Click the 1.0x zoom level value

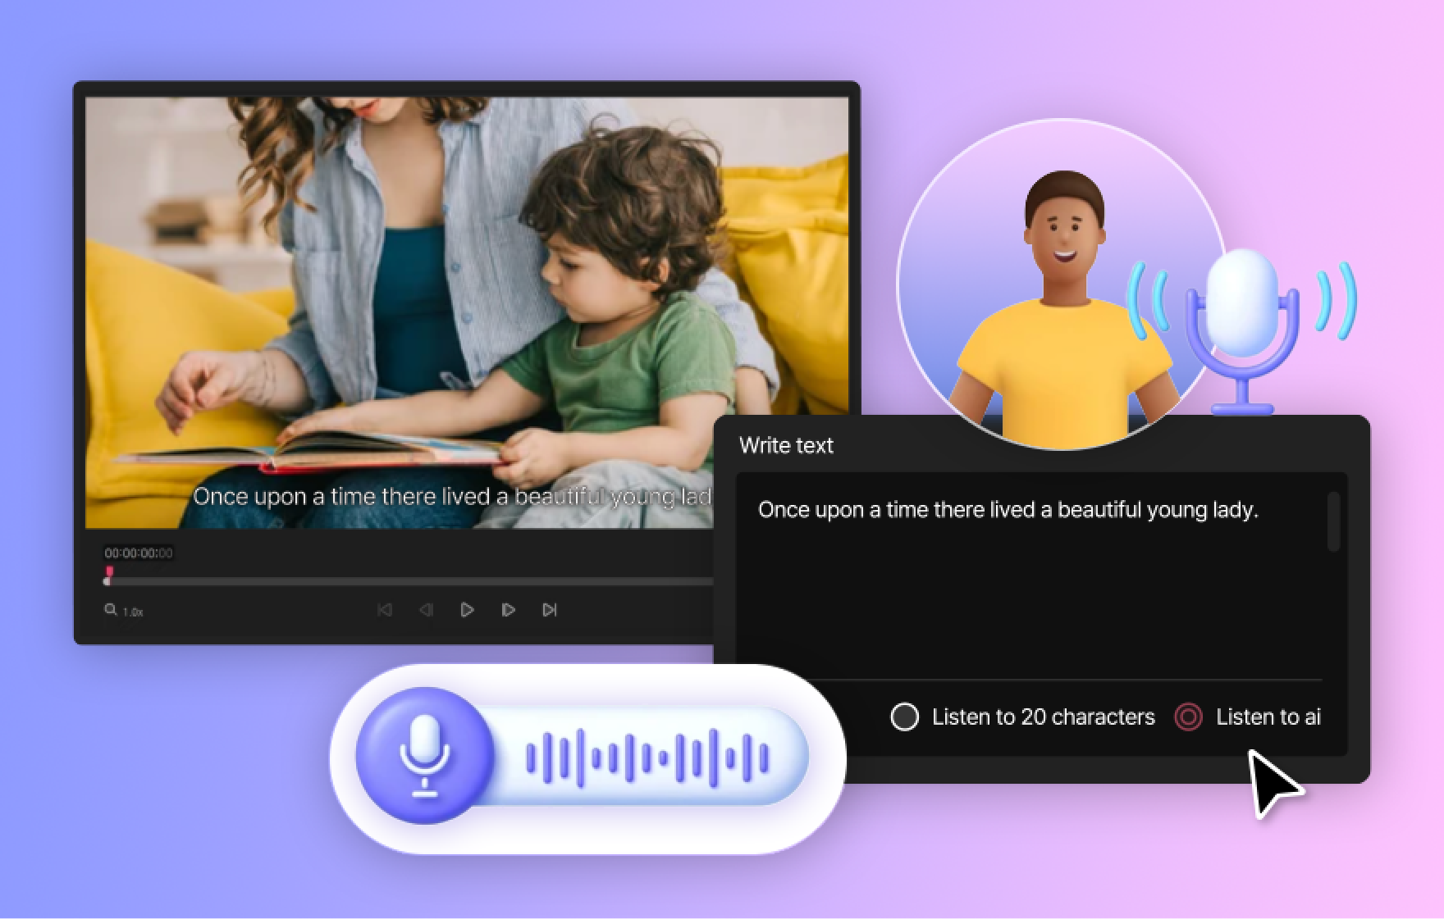(133, 612)
